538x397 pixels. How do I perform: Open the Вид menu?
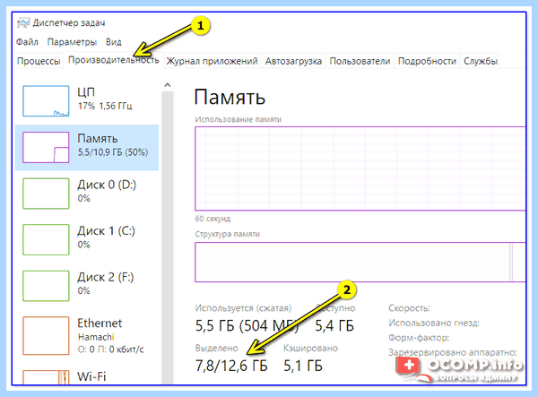coord(114,42)
